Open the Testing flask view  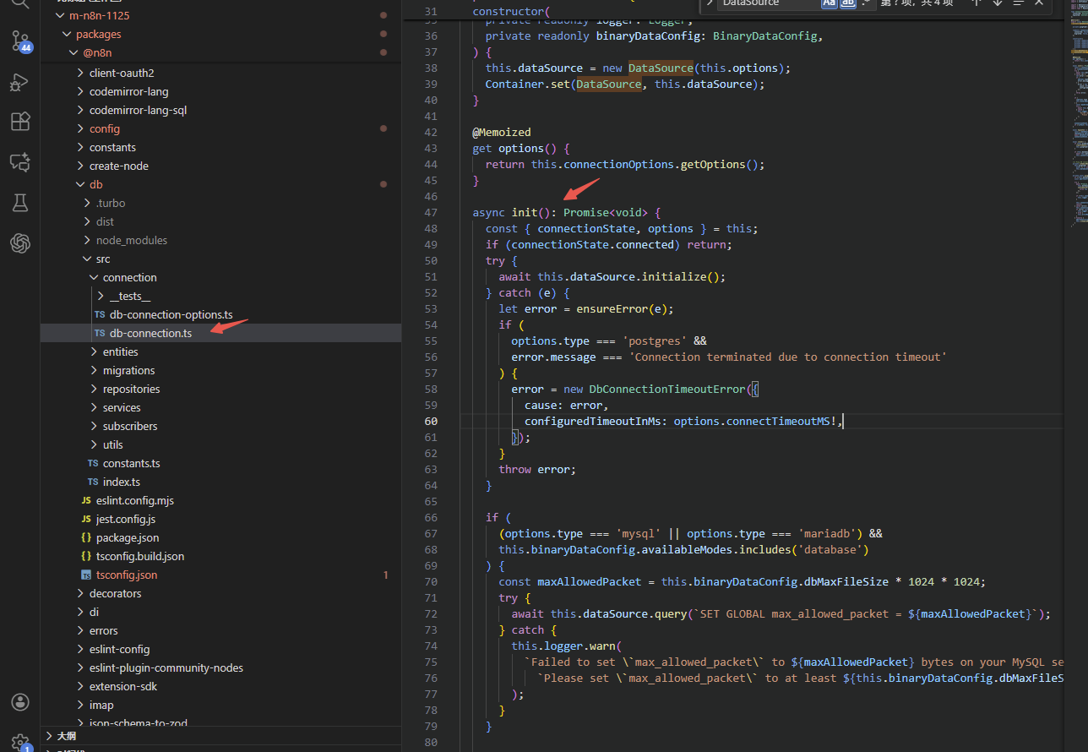(19, 202)
